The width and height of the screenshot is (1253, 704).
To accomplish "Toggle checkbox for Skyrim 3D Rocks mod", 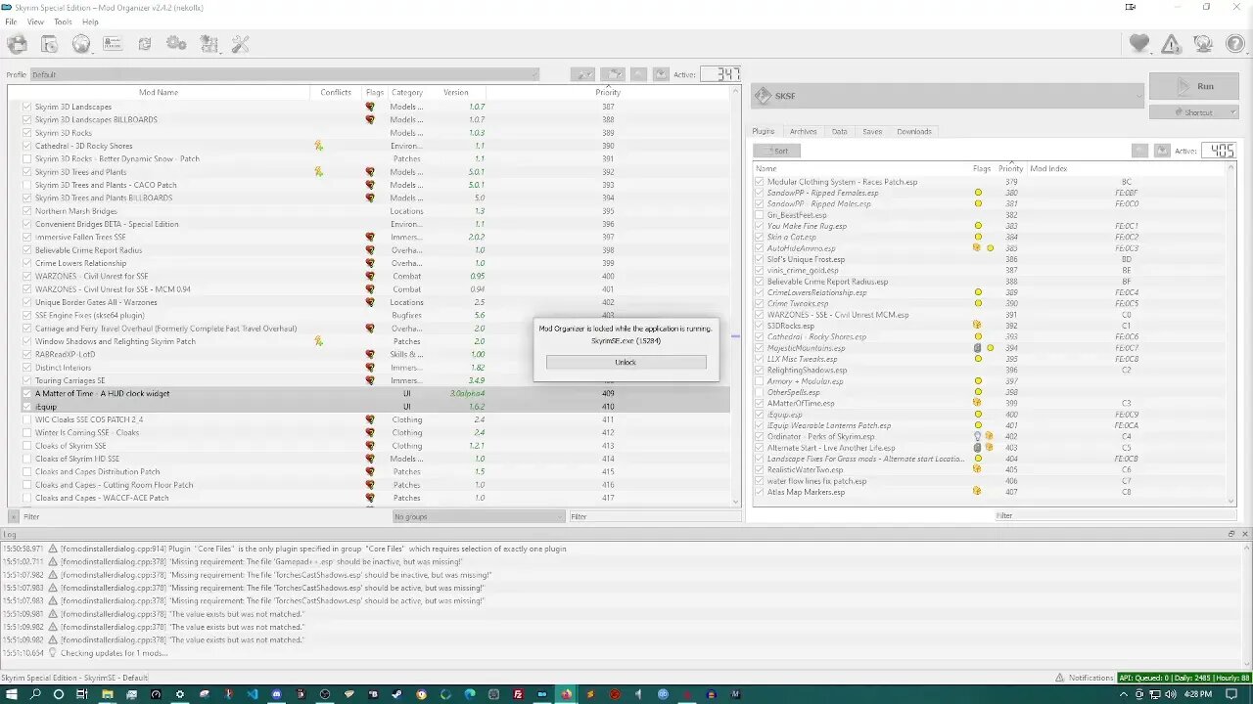I will pos(27,133).
